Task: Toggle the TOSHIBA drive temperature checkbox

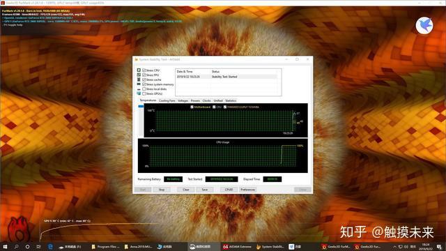Action: [x=224, y=107]
